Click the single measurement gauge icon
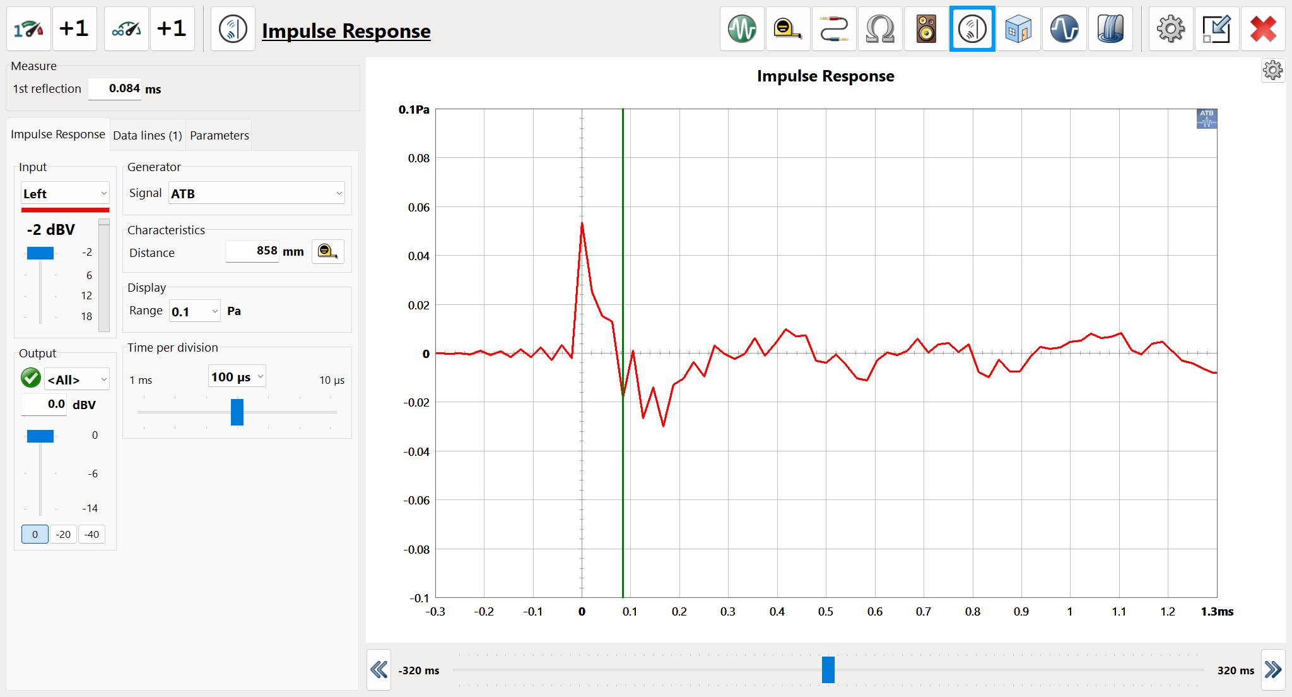1292x697 pixels. (29, 29)
